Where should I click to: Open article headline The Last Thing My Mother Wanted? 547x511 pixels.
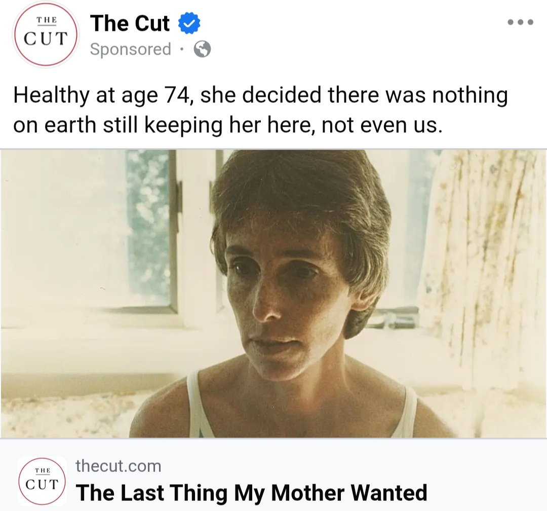(x=251, y=492)
